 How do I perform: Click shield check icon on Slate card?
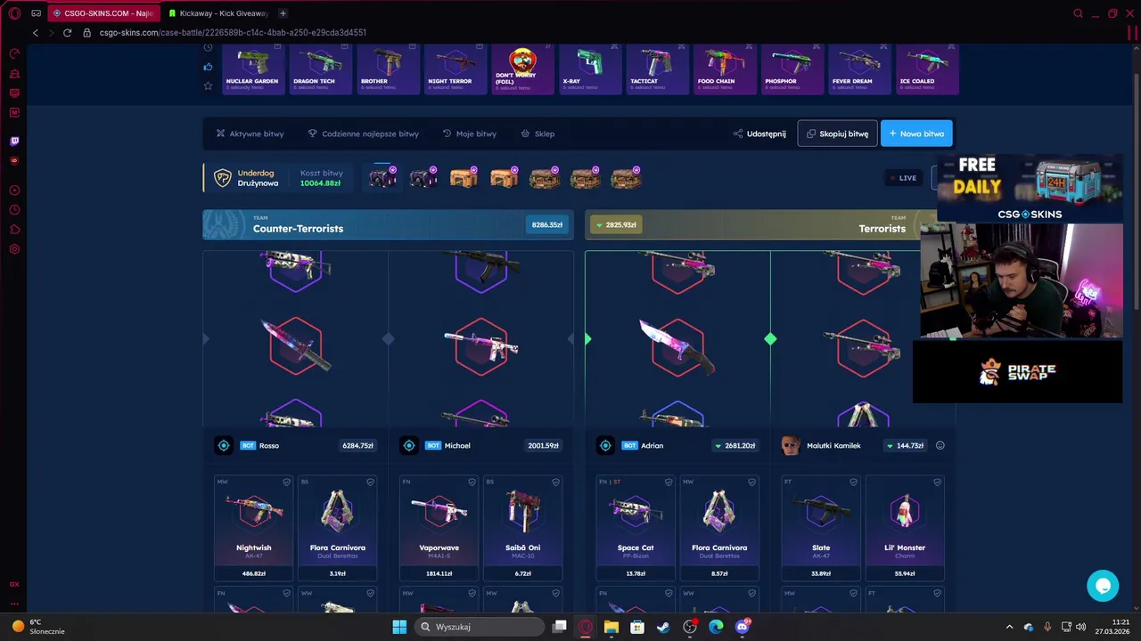pos(853,482)
